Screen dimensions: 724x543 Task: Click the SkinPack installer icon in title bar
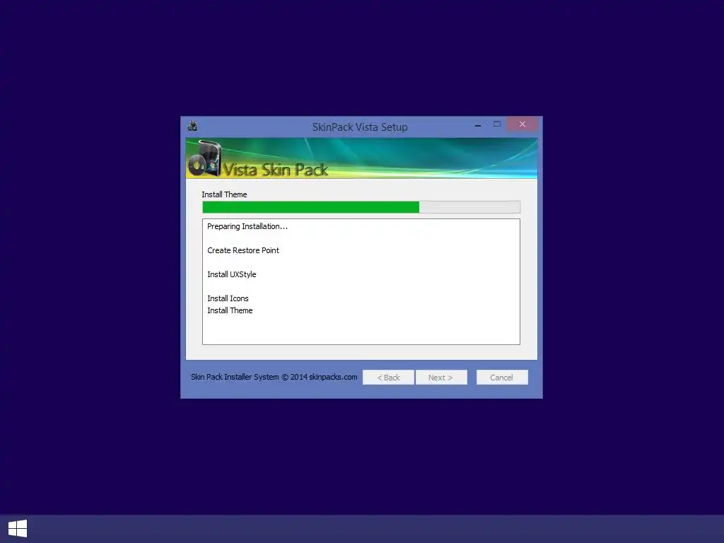pos(192,126)
